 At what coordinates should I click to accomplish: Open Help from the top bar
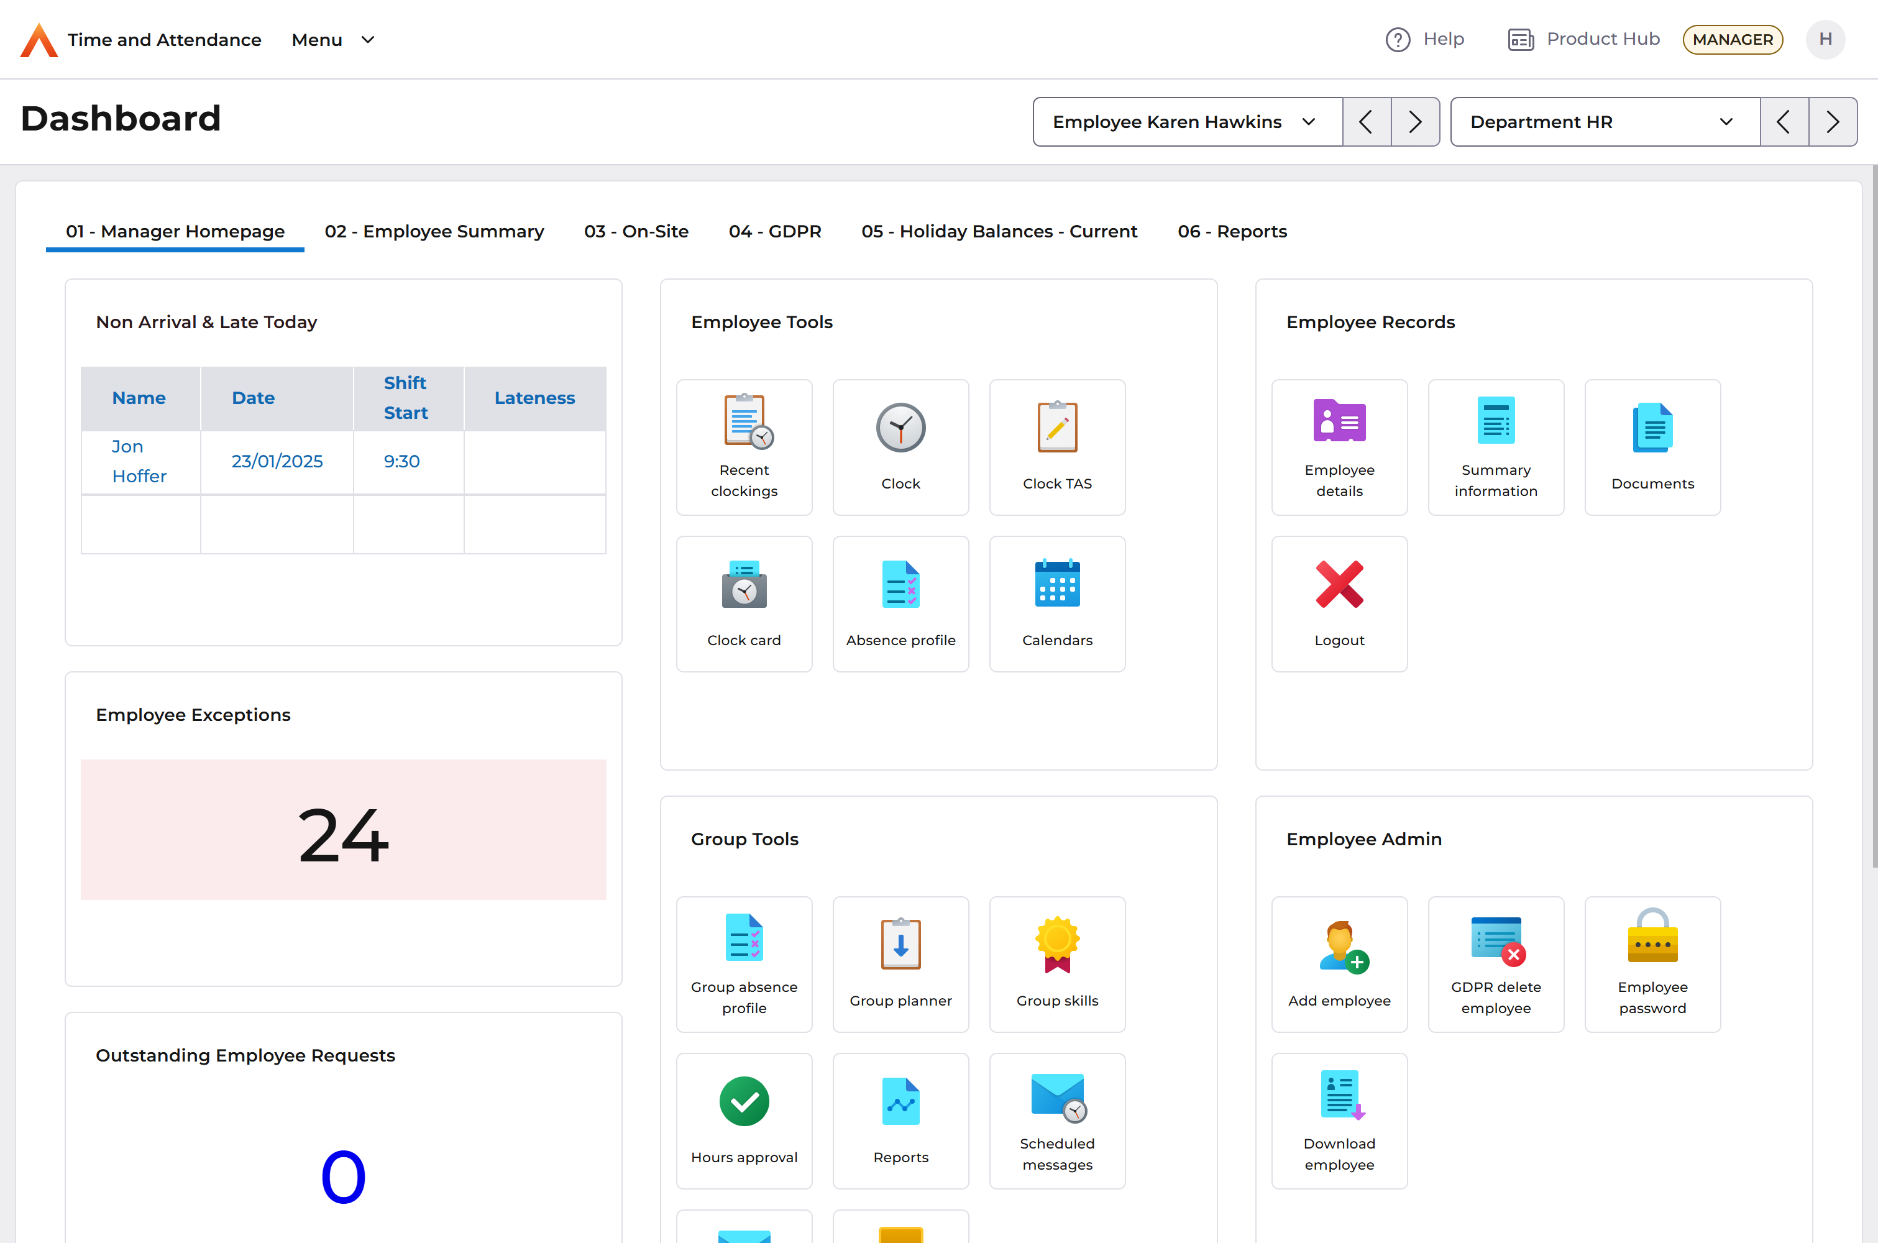coord(1424,39)
